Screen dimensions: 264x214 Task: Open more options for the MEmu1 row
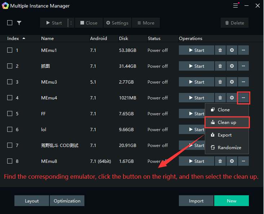point(243,50)
